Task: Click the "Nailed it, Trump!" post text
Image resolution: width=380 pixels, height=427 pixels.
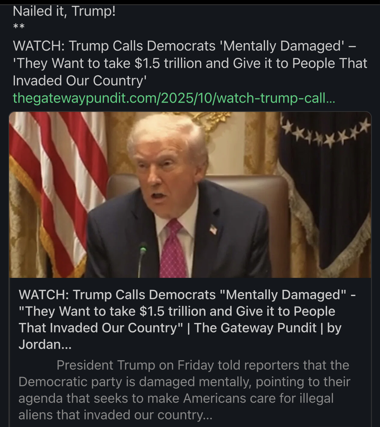Action: coord(64,11)
